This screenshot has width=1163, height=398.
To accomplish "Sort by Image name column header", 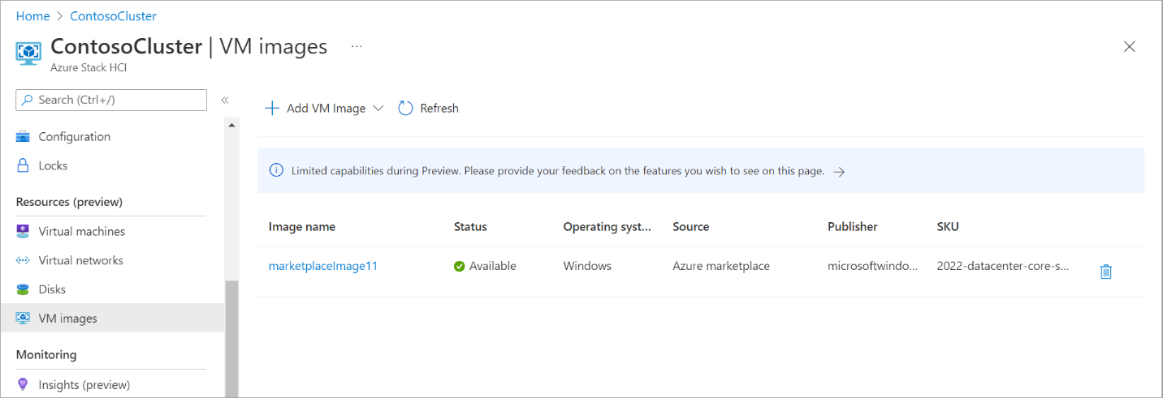I will pyautogui.click(x=301, y=227).
